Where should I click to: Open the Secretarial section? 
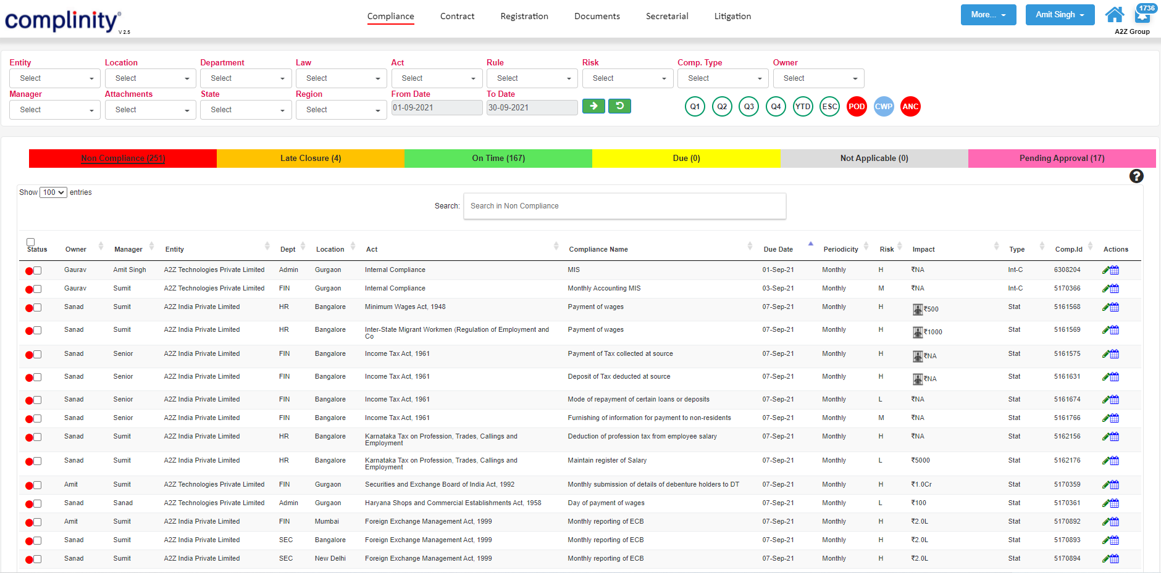[667, 16]
